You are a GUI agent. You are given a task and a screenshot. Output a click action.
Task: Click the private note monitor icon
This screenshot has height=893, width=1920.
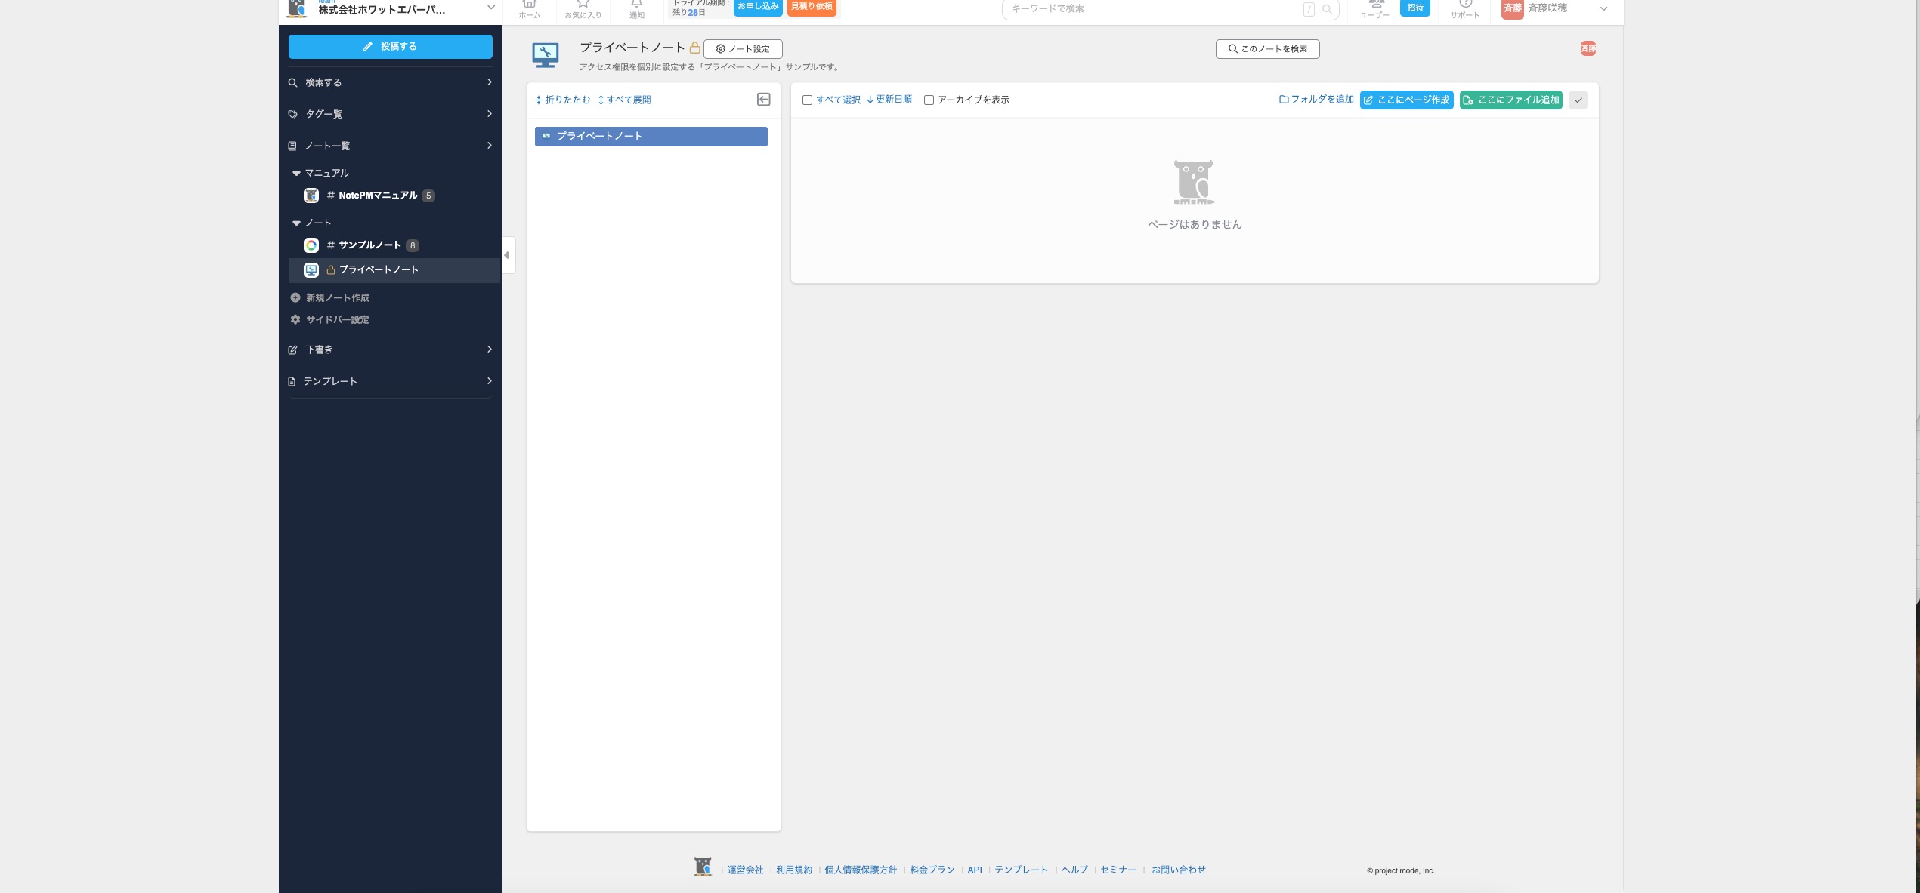(x=545, y=55)
